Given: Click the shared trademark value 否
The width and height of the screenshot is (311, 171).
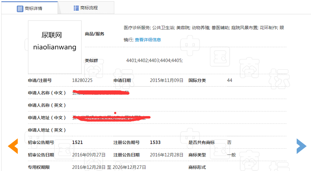Looking at the screenshot, I should [x=229, y=142].
